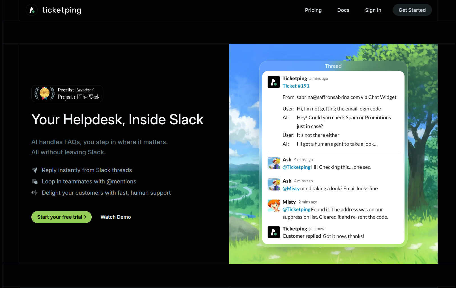Click the @Ticketping mention in Misty's message
This screenshot has height=288, width=456.
click(x=296, y=209)
